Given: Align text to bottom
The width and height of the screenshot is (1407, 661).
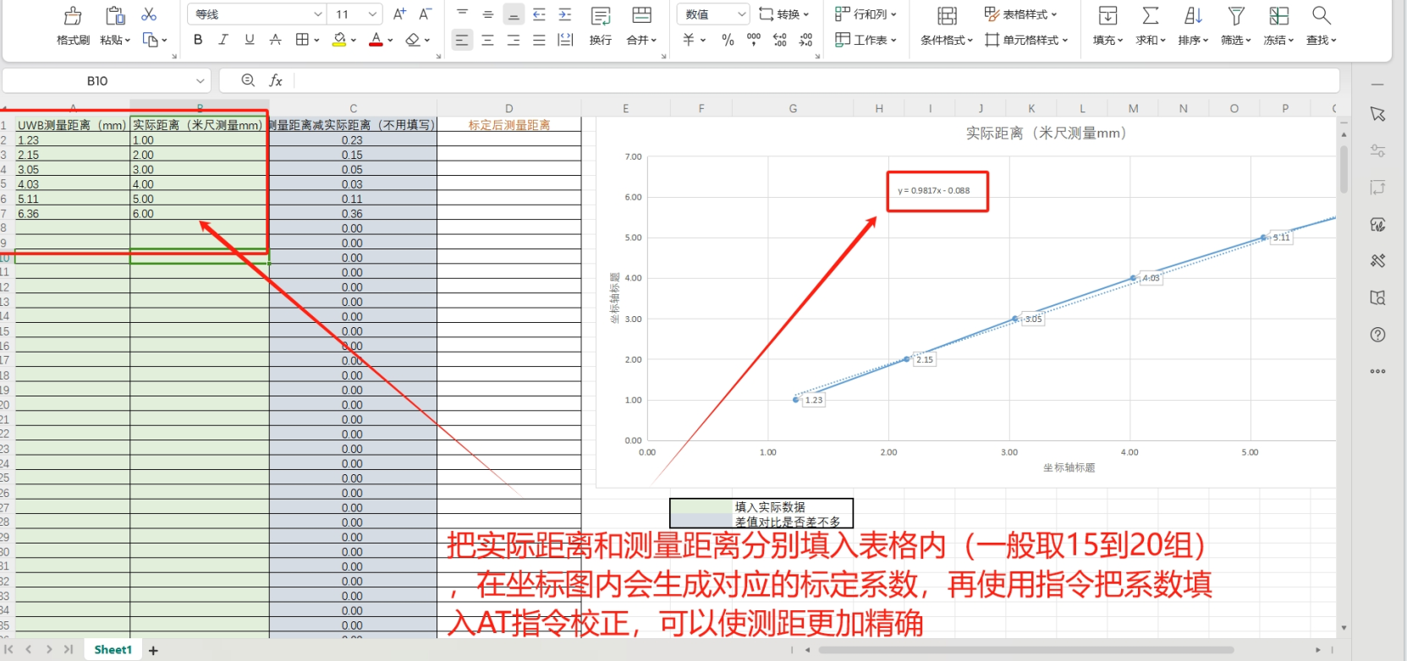Looking at the screenshot, I should click(x=514, y=14).
